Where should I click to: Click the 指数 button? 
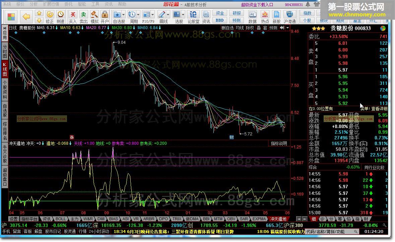click(x=307, y=13)
